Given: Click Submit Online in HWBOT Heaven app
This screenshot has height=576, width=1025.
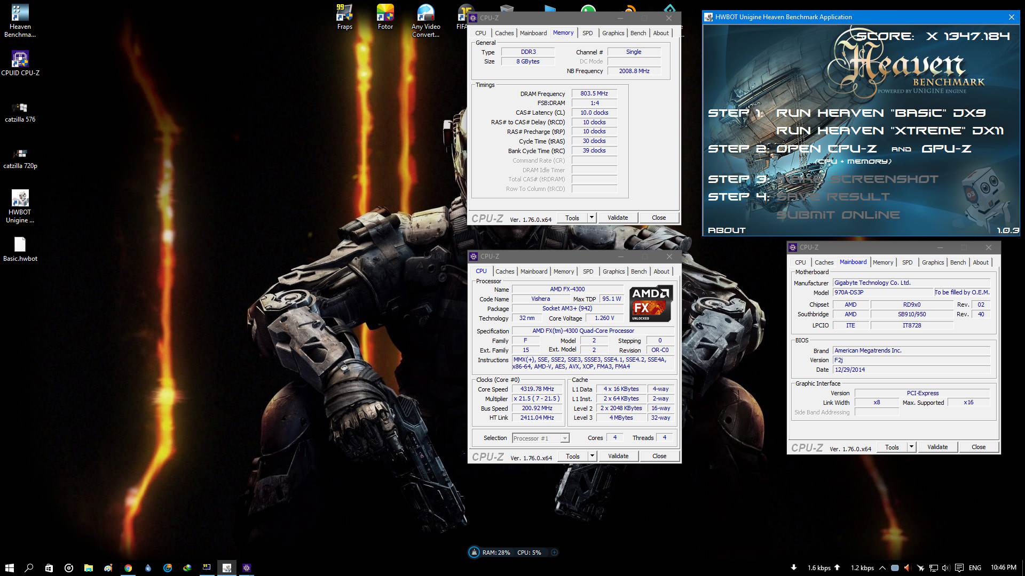Looking at the screenshot, I should click(x=838, y=215).
